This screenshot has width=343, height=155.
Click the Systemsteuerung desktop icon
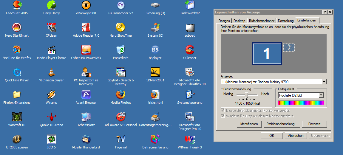pos(190,94)
